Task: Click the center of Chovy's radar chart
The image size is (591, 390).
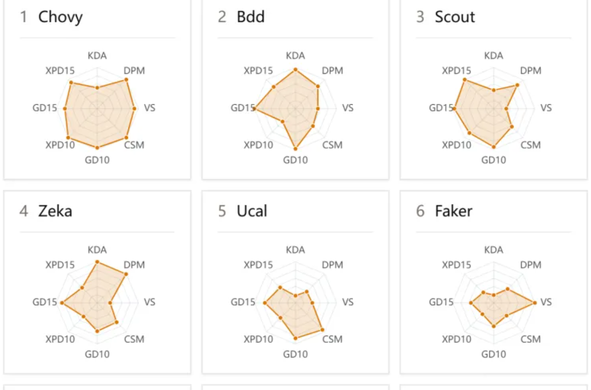Action: point(97,109)
